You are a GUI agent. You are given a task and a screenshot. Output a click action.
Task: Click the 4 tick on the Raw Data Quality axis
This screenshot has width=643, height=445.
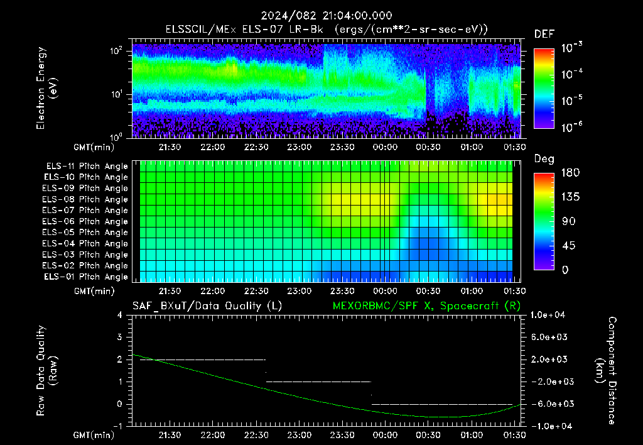[120, 315]
